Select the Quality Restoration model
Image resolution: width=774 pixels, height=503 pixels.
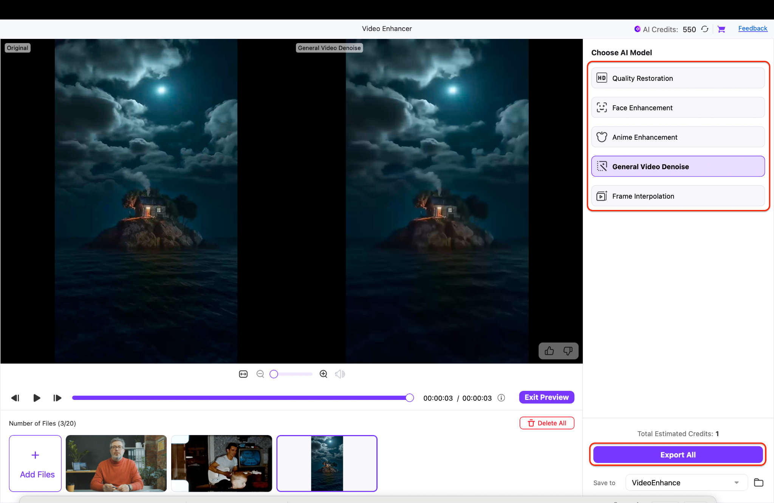(x=678, y=78)
